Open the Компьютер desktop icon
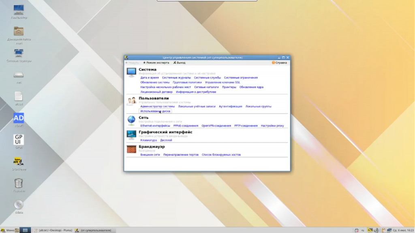Viewport: 415px width, 233px height. click(x=19, y=10)
